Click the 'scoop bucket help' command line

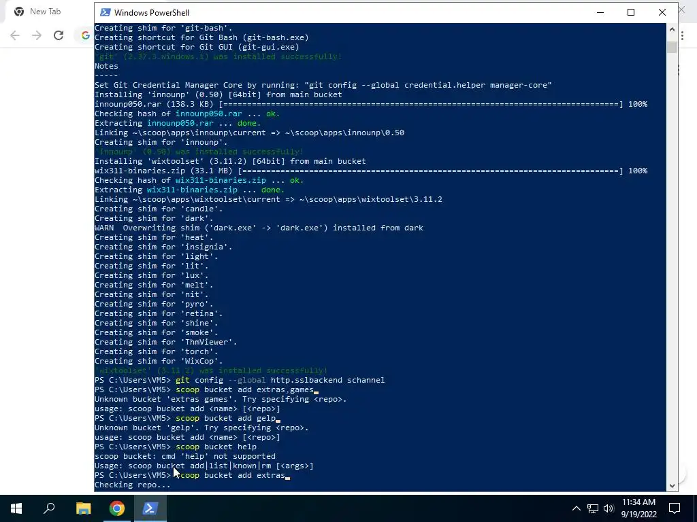pos(175,447)
